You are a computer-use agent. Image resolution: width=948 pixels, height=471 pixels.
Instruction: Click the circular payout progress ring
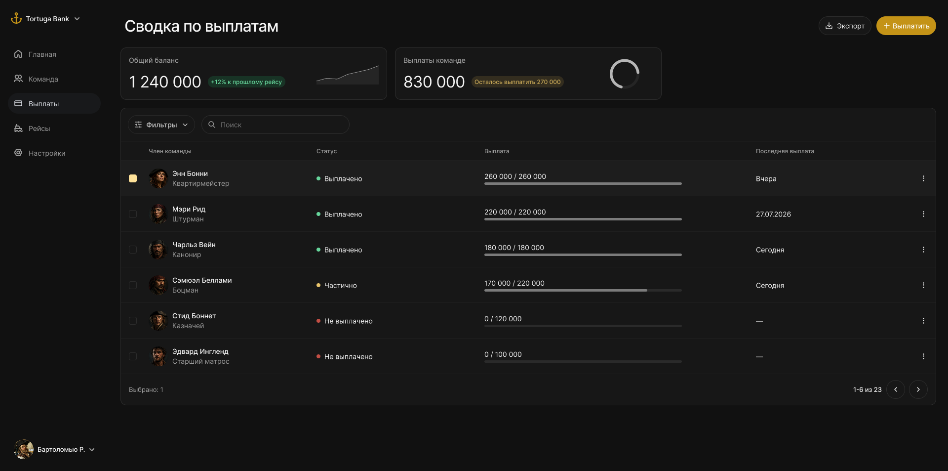coord(625,74)
